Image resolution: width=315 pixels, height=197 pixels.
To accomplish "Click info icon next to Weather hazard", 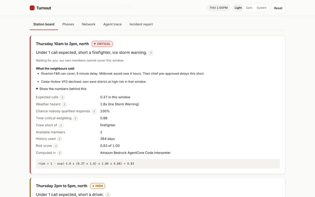I will [64, 104].
